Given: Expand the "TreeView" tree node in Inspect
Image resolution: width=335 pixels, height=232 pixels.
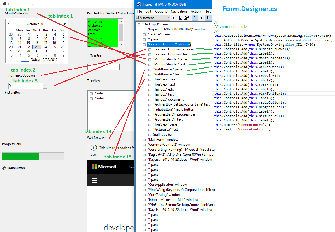Looking at the screenshot, I should (x=150, y=79).
